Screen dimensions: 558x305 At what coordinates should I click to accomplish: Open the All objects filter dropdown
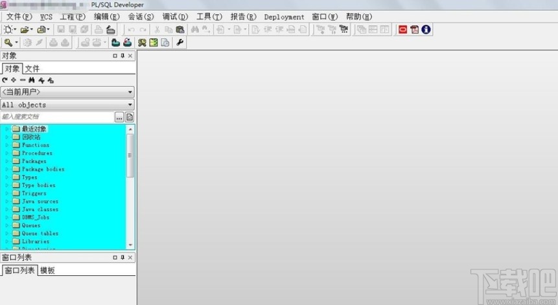tap(130, 104)
